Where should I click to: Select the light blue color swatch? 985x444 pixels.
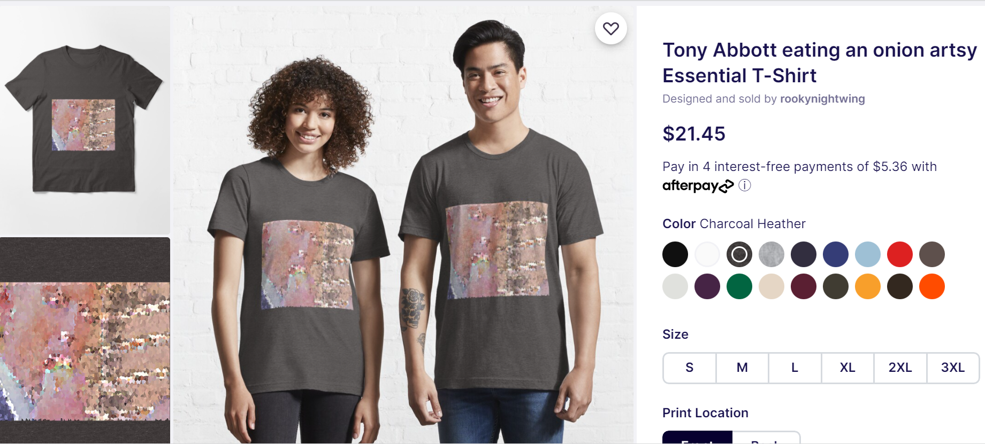(868, 254)
